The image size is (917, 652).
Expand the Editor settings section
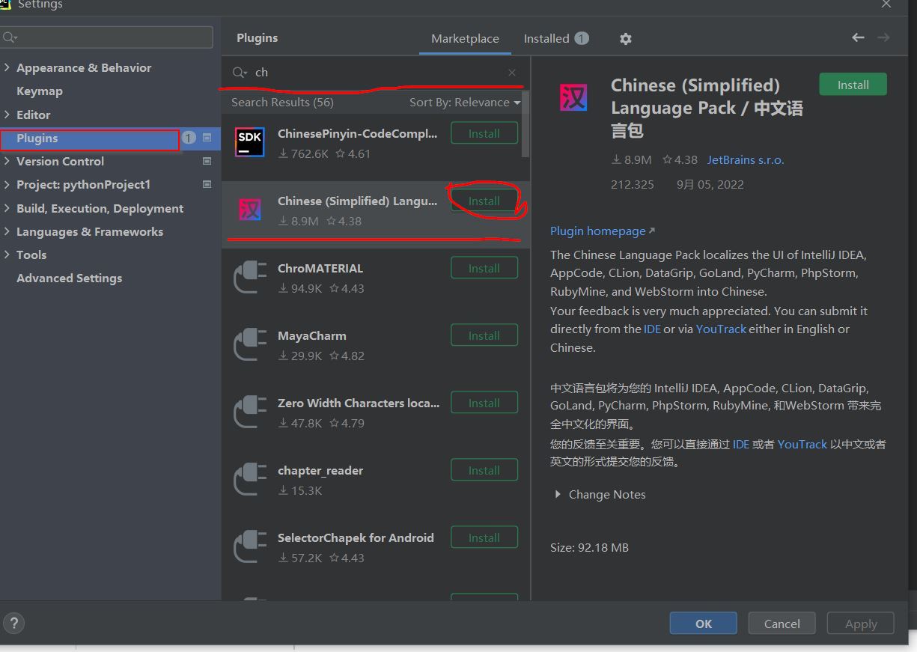tap(7, 115)
